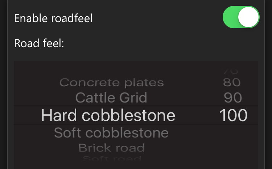Tap the gap between Hard cobblestone and 100
The width and height of the screenshot is (272, 169).
197,115
